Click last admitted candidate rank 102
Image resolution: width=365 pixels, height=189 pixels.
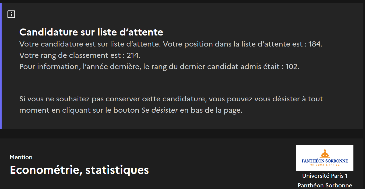point(292,66)
